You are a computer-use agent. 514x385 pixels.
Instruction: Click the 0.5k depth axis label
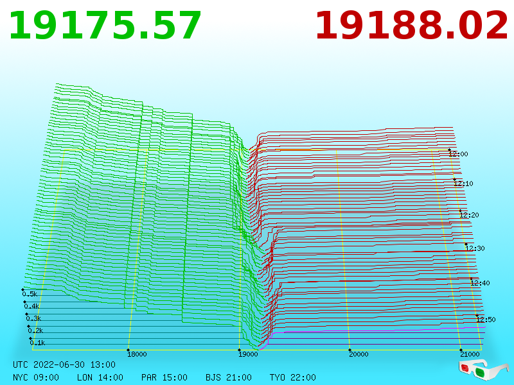[30, 294]
